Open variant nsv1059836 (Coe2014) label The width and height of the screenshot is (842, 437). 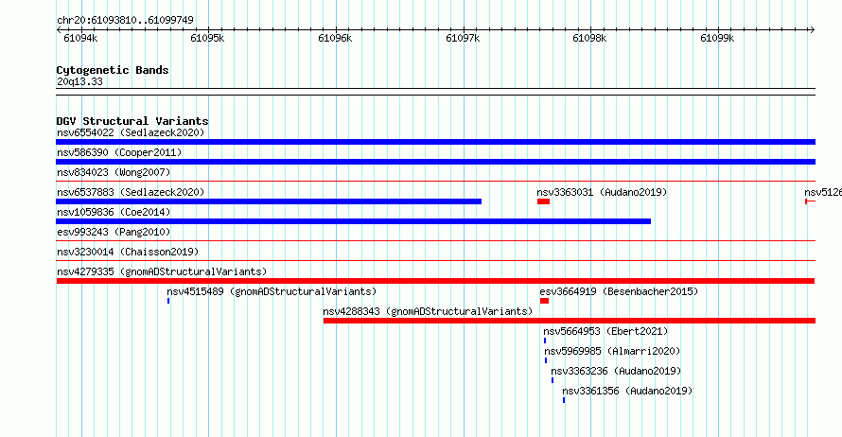[114, 212]
